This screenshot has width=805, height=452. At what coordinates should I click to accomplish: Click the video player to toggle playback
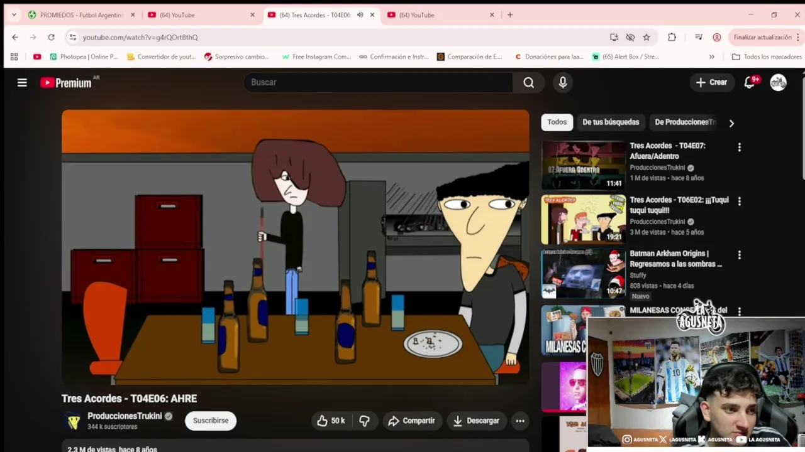[296, 247]
